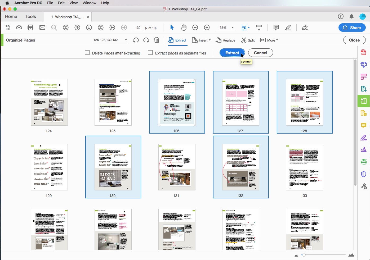Click the blue Extract confirmation button
This screenshot has width=370, height=260.
(x=232, y=53)
